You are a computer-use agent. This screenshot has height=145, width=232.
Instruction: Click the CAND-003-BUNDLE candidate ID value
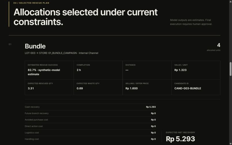tap(188, 88)
